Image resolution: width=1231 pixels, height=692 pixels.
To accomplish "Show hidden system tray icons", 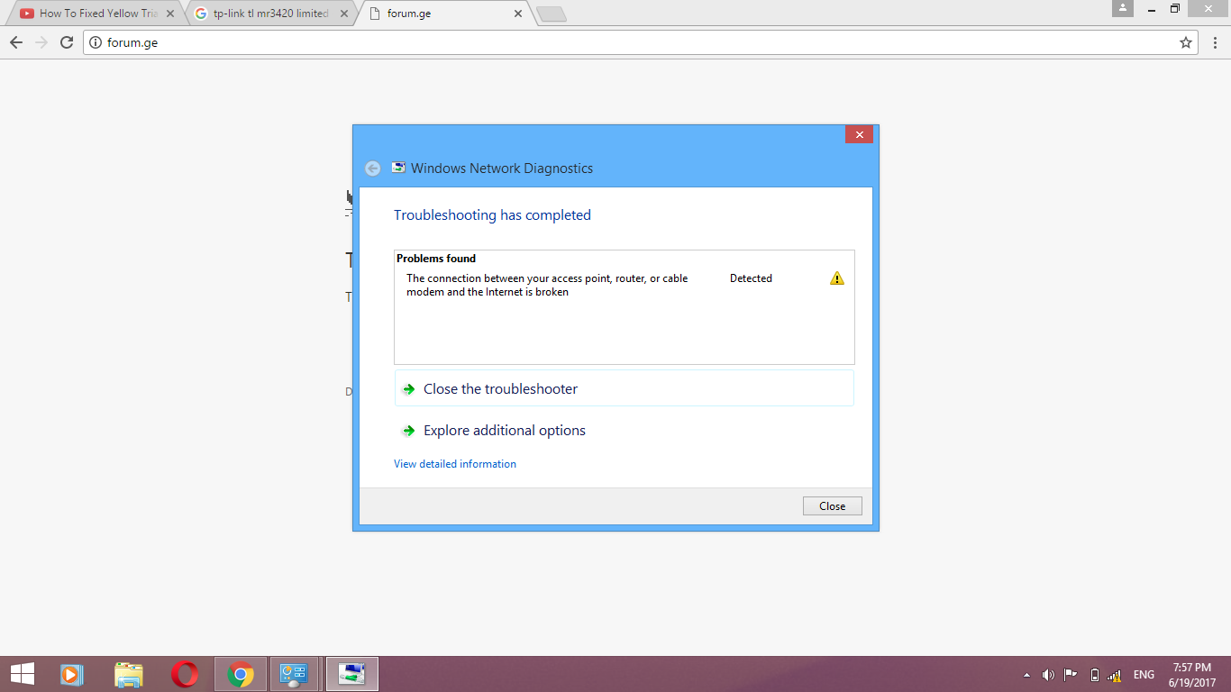I will (x=1026, y=675).
